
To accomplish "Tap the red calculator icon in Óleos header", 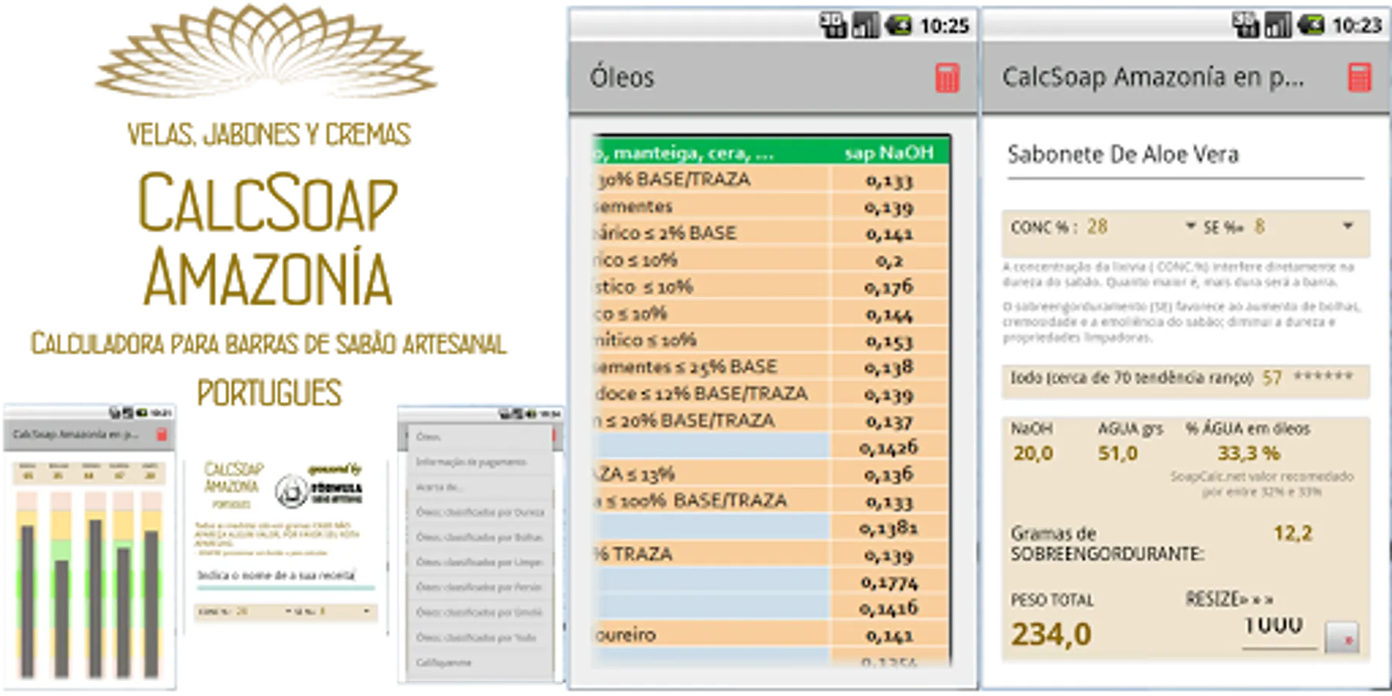I will (x=947, y=77).
